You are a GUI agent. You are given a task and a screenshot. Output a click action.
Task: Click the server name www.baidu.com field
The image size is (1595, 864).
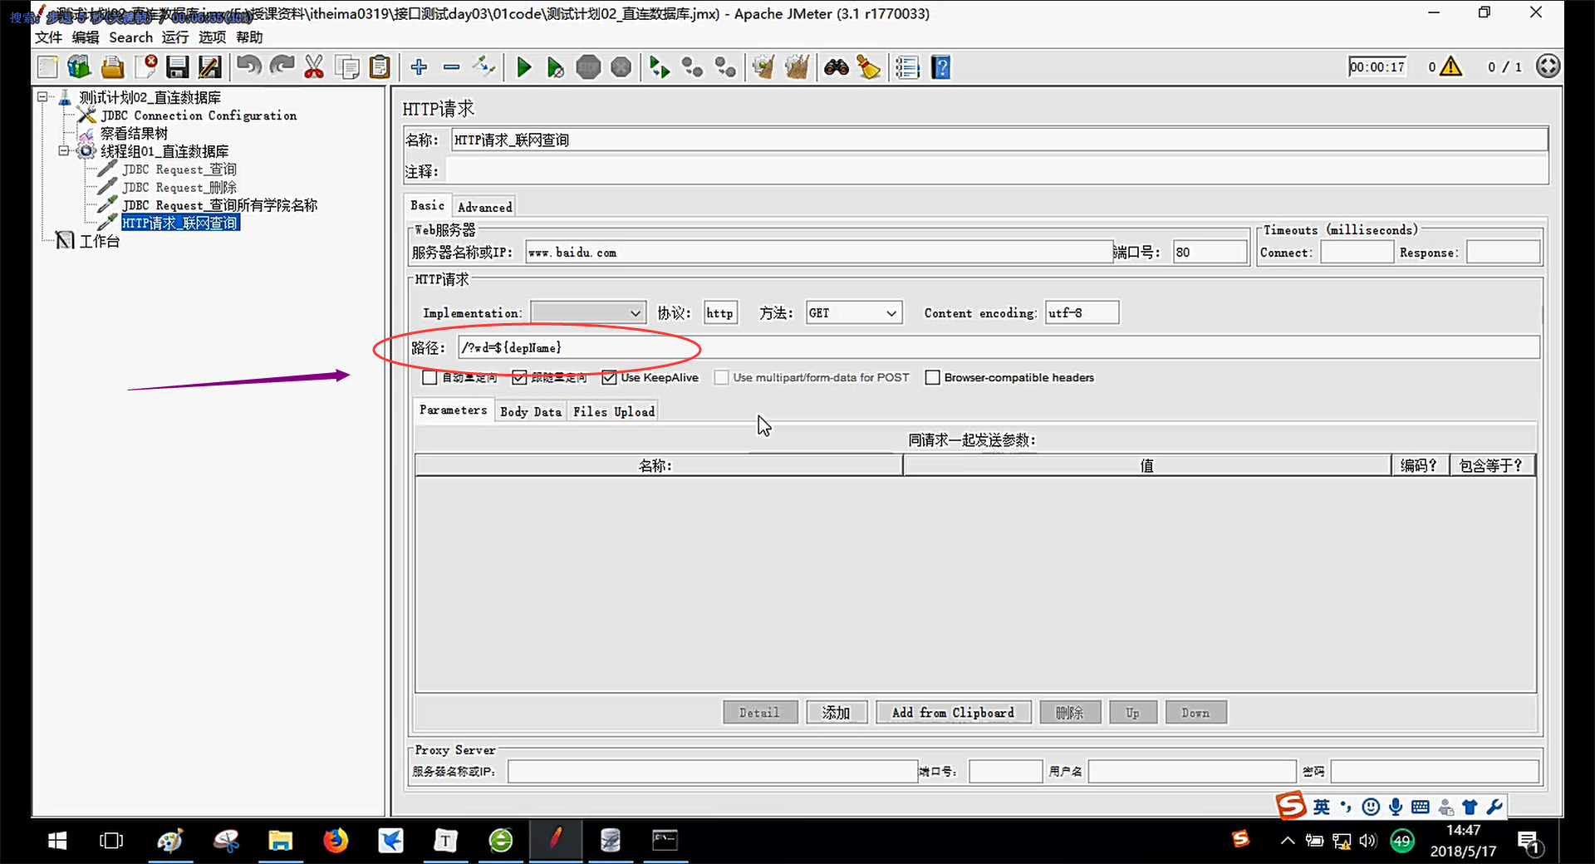(819, 253)
